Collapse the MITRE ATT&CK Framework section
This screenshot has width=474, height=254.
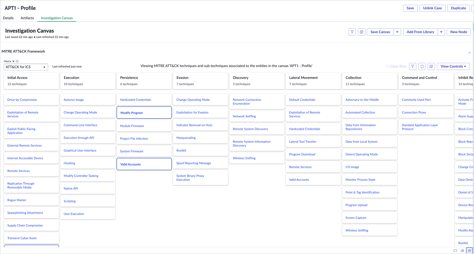pos(469,52)
